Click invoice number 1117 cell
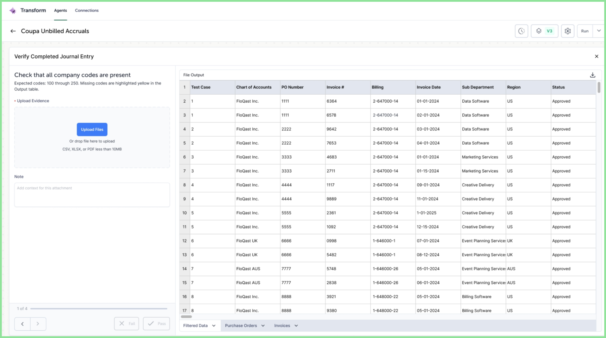 point(348,185)
